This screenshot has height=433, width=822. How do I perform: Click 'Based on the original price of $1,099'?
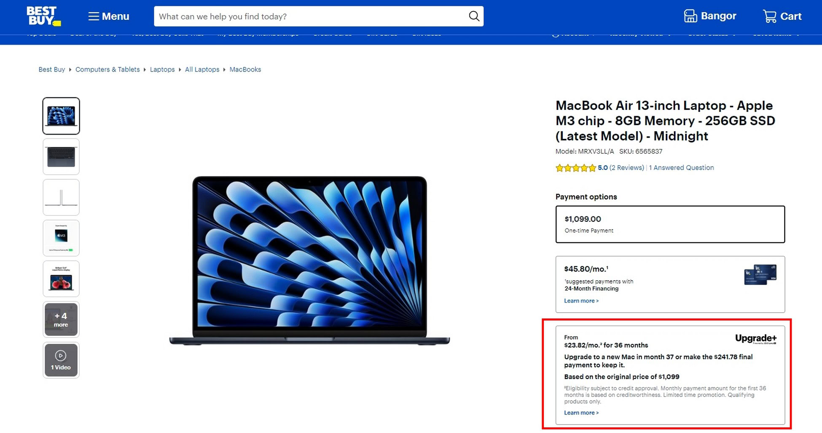pos(622,377)
